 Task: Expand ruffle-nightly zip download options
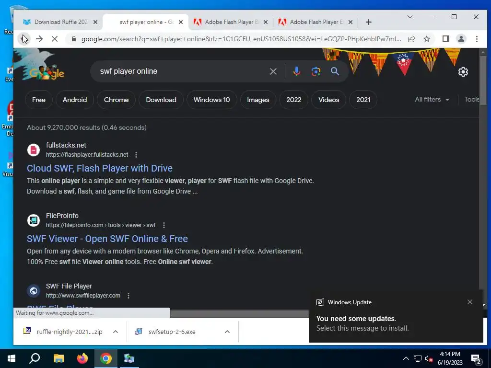point(115,332)
